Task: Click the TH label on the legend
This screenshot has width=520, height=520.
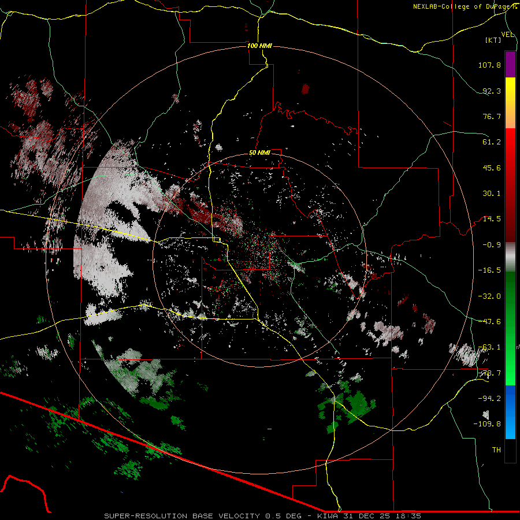Action: point(496,450)
